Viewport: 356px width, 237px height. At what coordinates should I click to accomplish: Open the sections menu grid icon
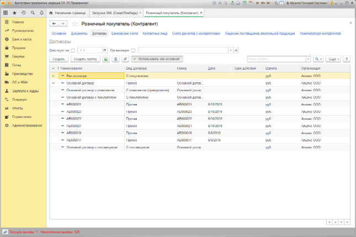(x=6, y=13)
